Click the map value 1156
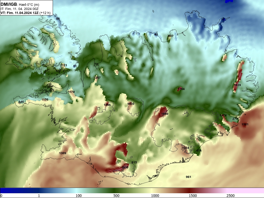This screenshot has width=264, height=198. pyautogui.click(x=45, y=100)
